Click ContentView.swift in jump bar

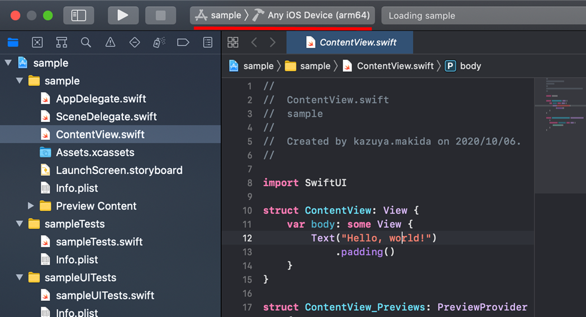(x=388, y=66)
